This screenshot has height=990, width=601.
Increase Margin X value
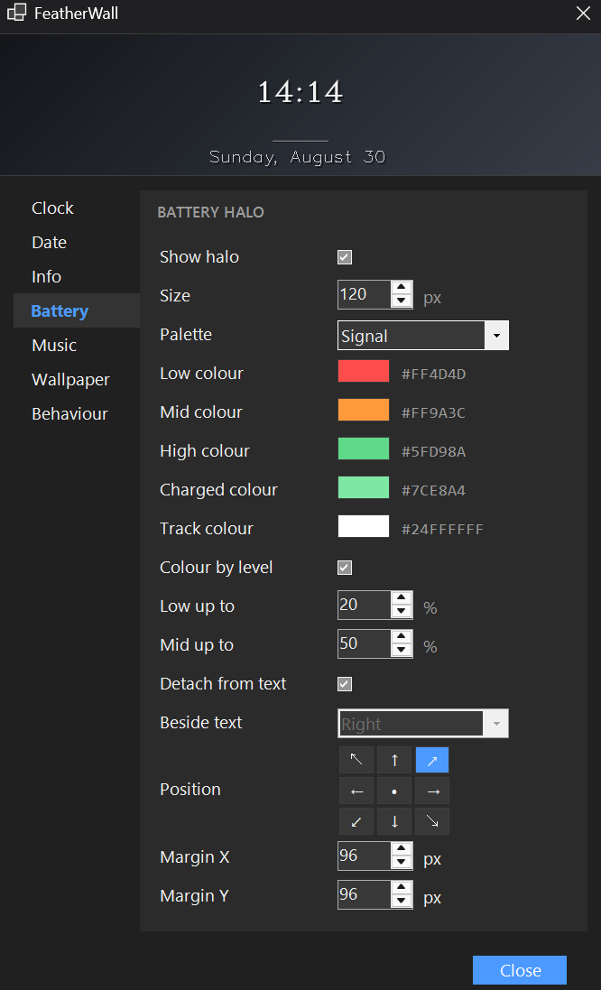[x=401, y=849]
